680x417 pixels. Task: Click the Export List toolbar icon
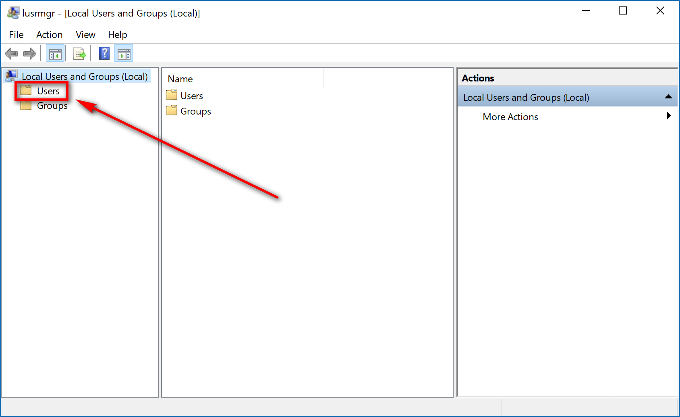[x=79, y=54]
